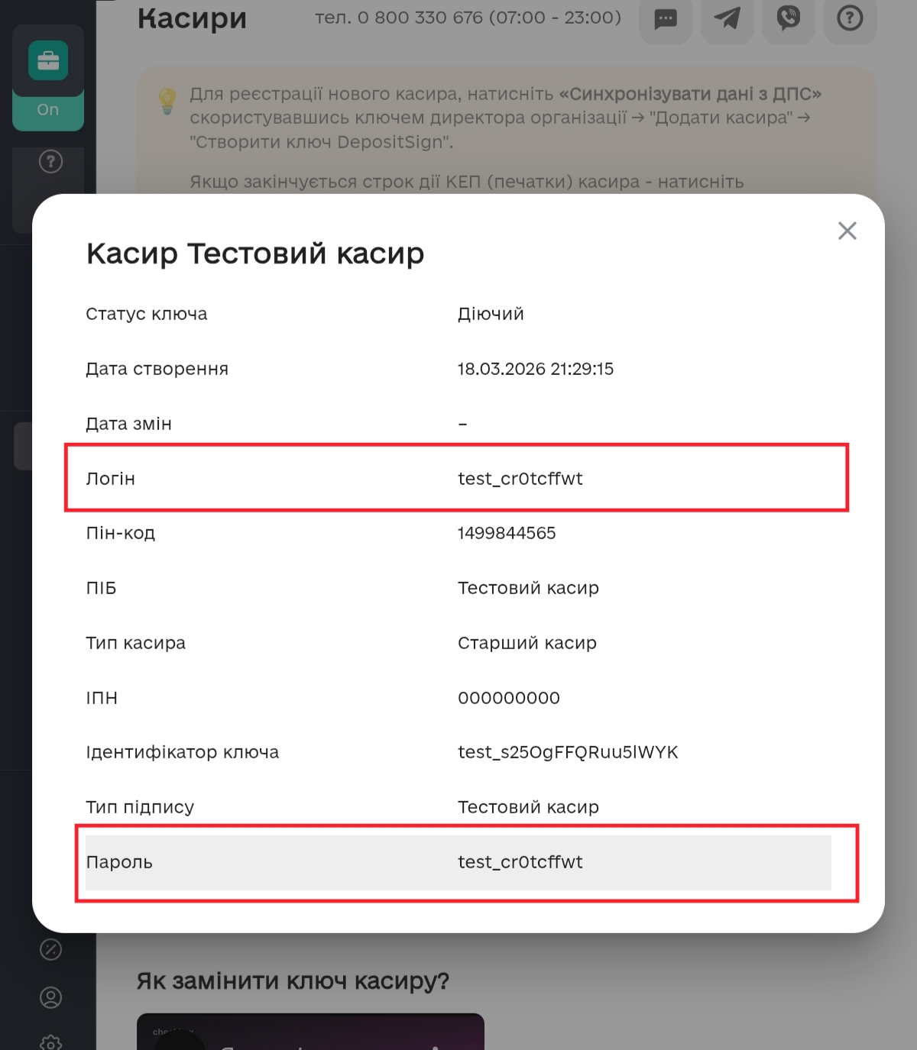This screenshot has width=917, height=1050.
Task: Click the question-mark icon in left sidebar
Action: point(50,162)
